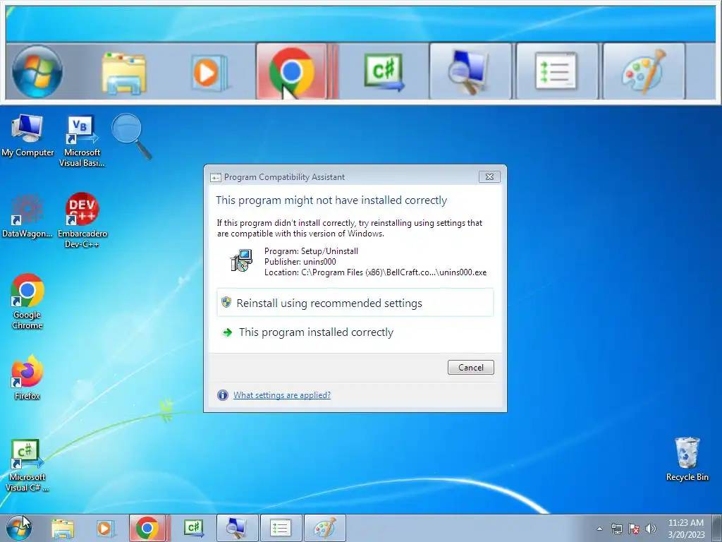Open the network tray icon
Viewport: 722px width, 542px height.
616,529
